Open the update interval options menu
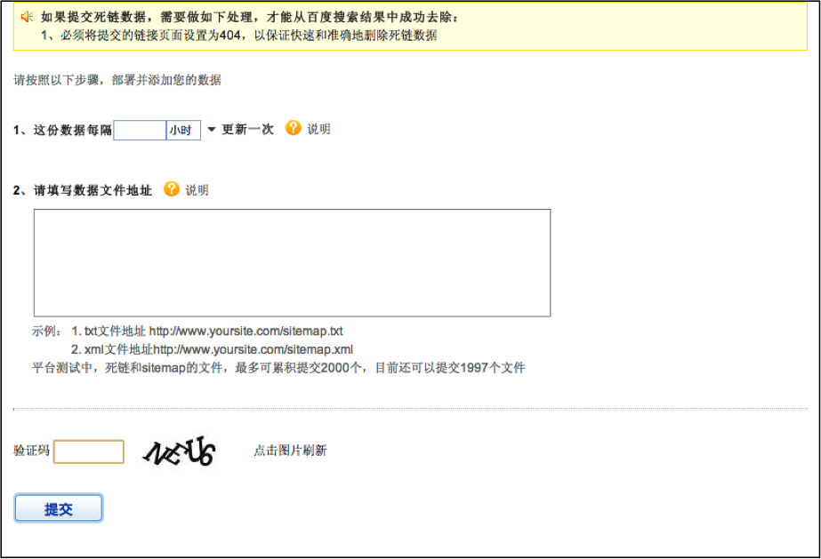This screenshot has height=559, width=821. point(210,129)
